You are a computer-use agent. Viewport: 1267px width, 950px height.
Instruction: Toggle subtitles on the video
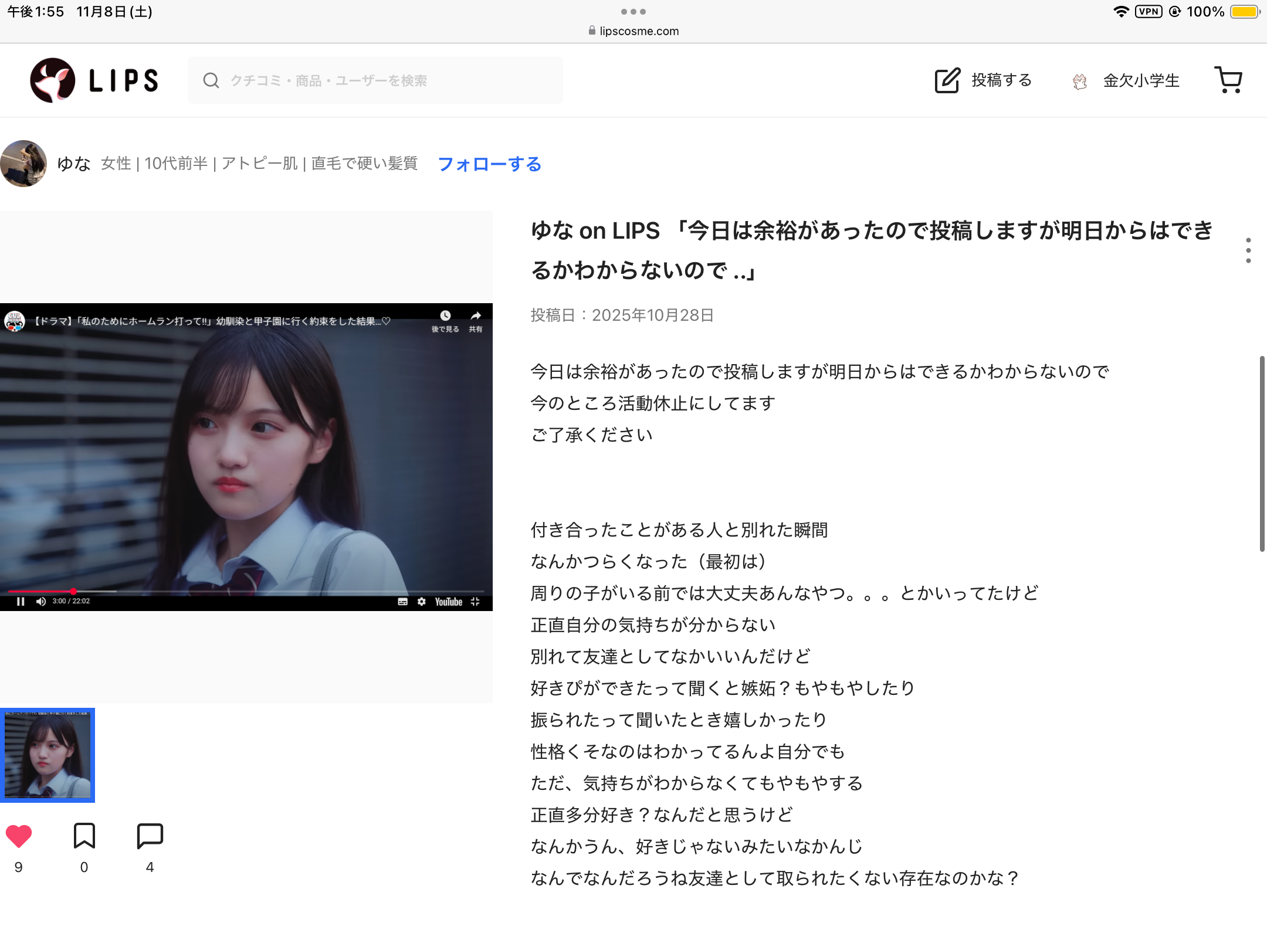coord(402,602)
